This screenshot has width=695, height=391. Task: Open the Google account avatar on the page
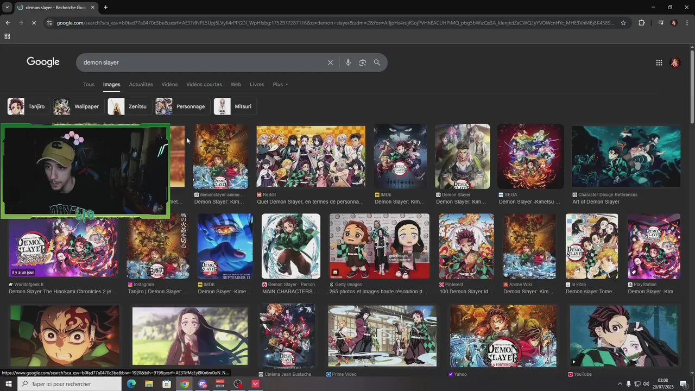click(675, 62)
